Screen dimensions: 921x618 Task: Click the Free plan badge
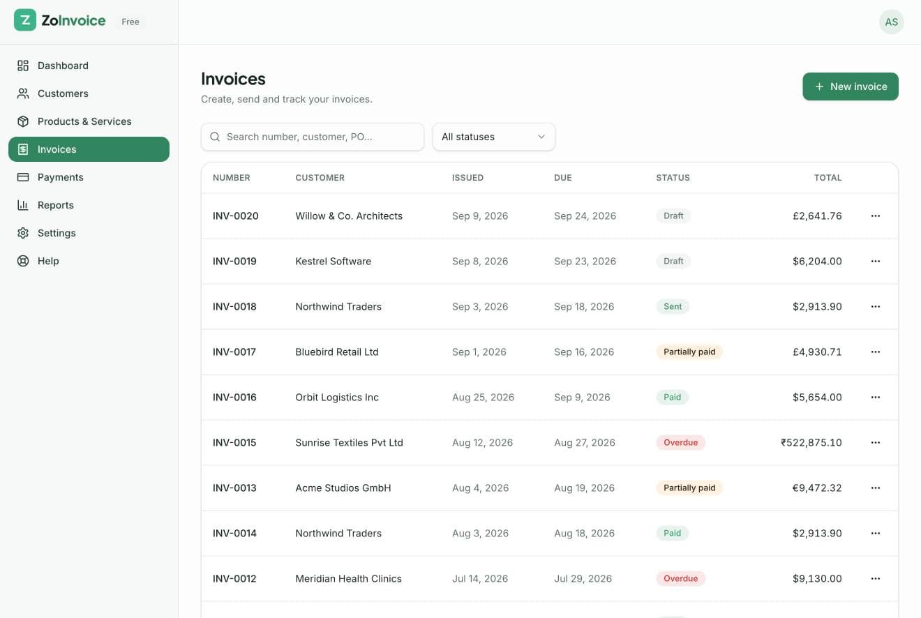click(130, 22)
